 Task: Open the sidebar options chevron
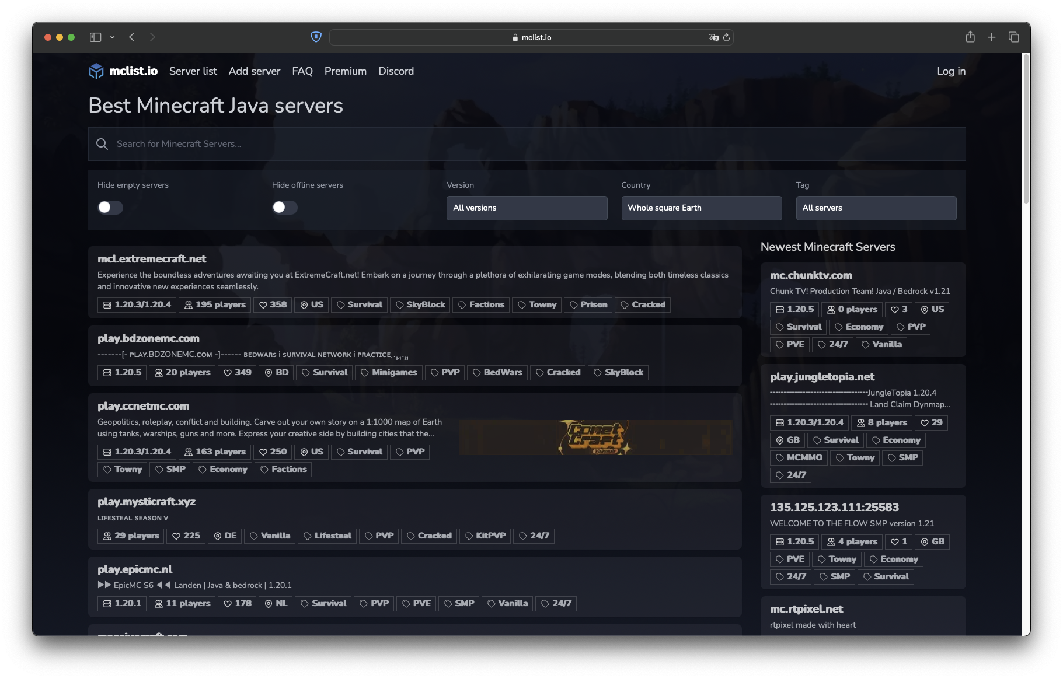tap(112, 37)
